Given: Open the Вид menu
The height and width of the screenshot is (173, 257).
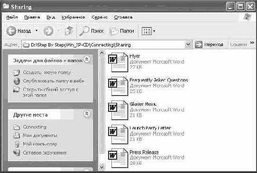Looking at the screenshot, I should click(51, 17).
